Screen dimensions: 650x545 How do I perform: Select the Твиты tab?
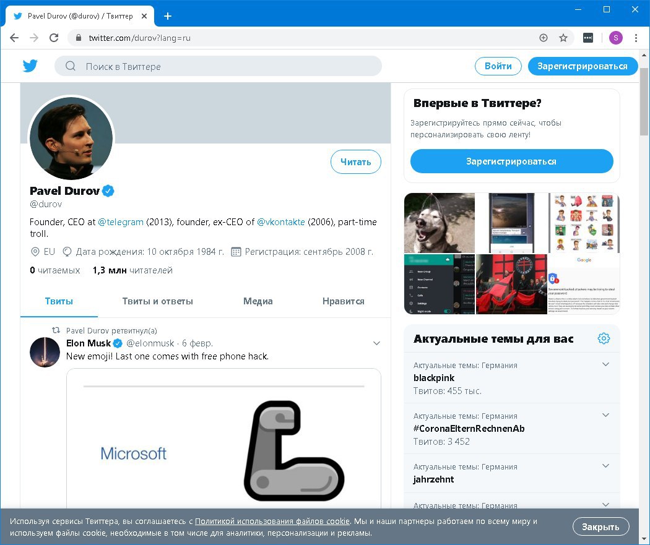(x=59, y=301)
